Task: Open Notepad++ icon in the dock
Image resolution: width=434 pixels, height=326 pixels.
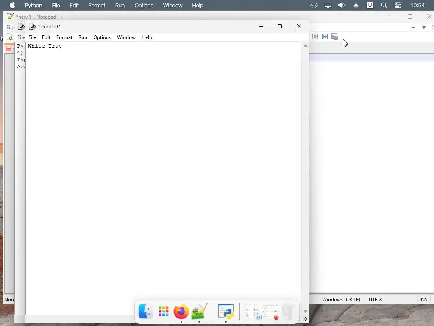Action: click(199, 311)
